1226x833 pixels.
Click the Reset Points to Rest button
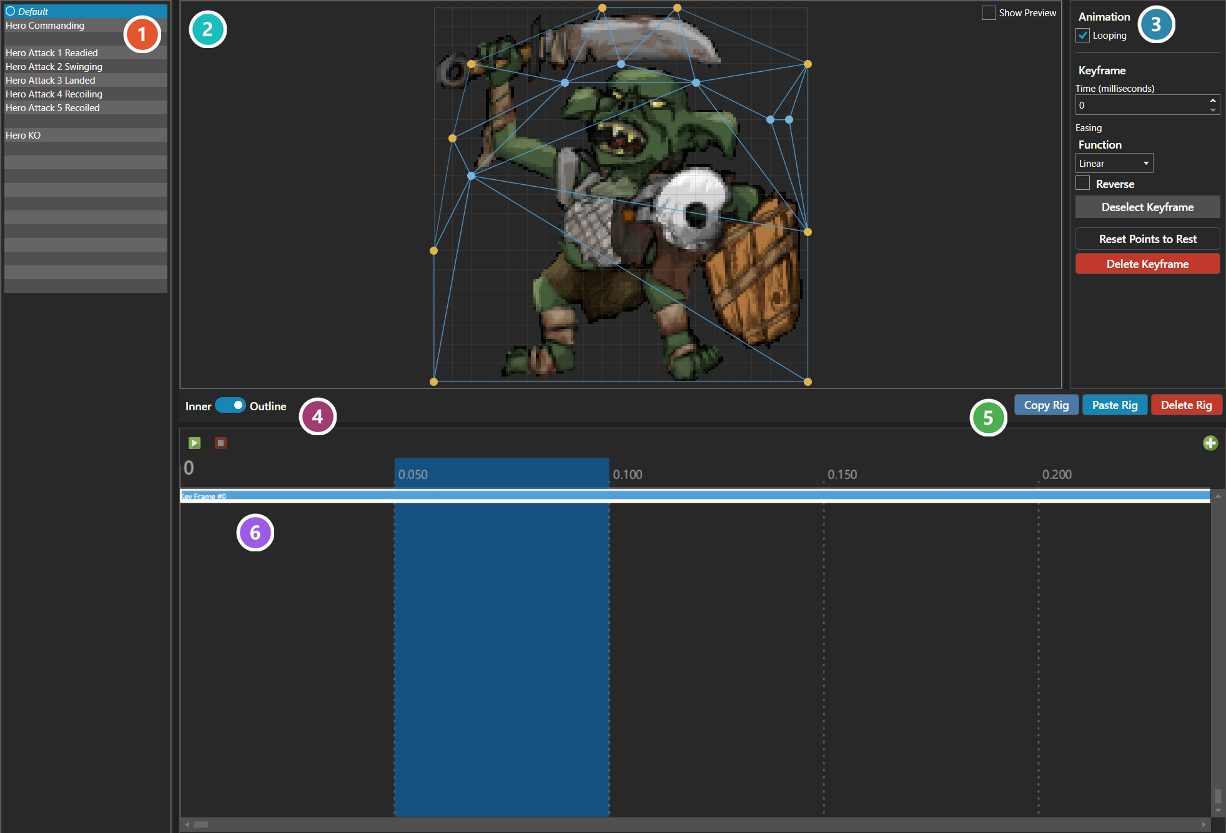pyautogui.click(x=1147, y=239)
